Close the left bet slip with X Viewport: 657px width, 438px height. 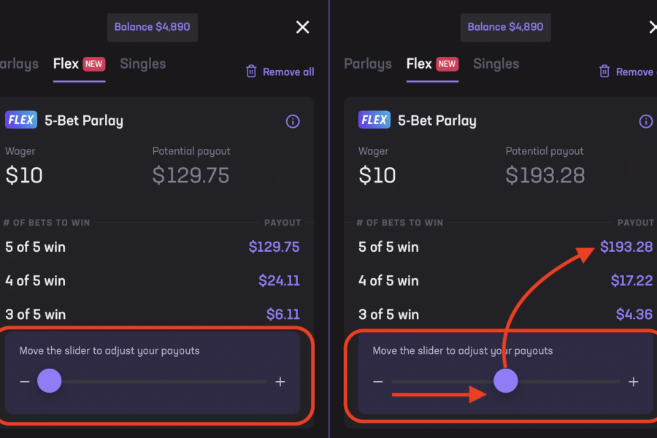(302, 27)
